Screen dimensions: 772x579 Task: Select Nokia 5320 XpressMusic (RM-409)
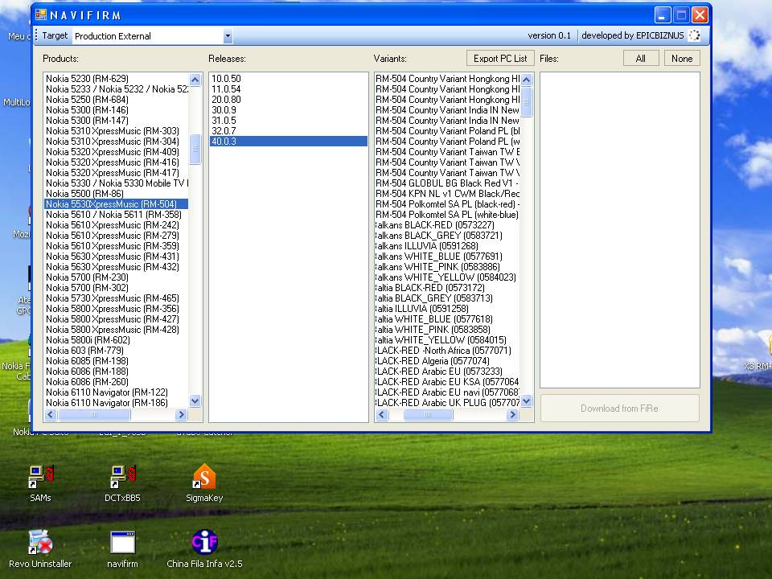point(116,152)
